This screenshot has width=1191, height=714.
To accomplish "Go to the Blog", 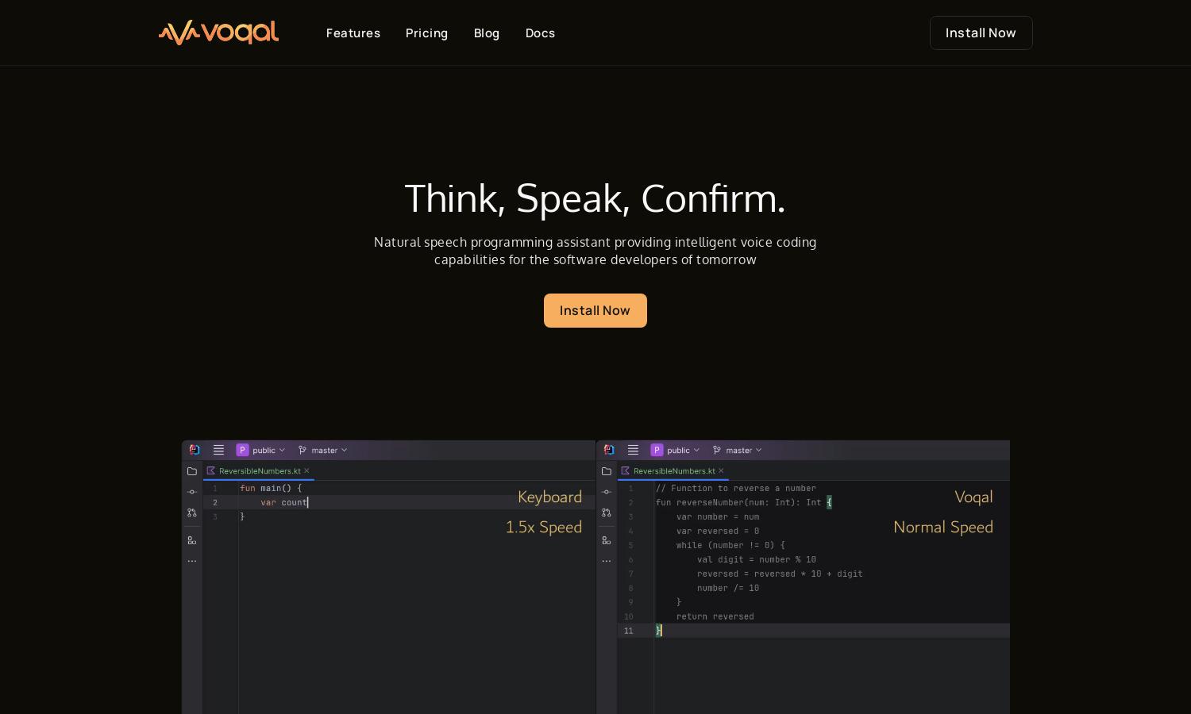I will click(x=487, y=33).
